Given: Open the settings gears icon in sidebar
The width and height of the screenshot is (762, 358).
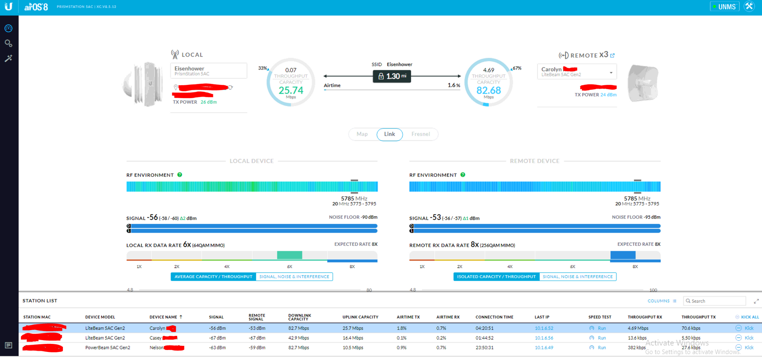Looking at the screenshot, I should [8, 43].
